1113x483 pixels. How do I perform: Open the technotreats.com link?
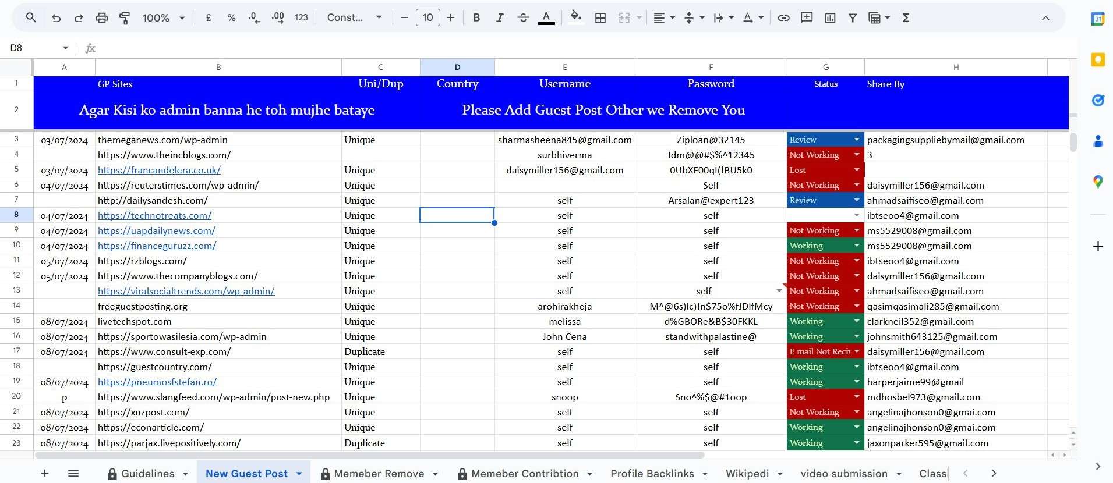(154, 215)
